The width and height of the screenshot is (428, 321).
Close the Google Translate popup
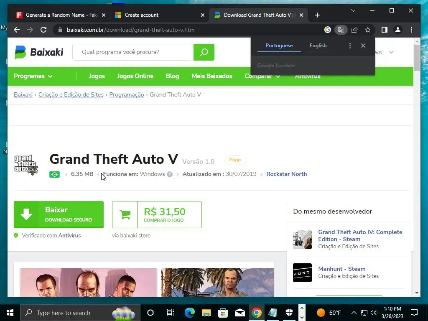(363, 46)
